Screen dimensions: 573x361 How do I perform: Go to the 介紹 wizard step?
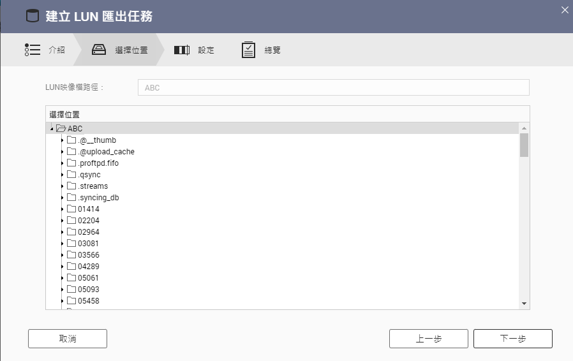coord(57,50)
